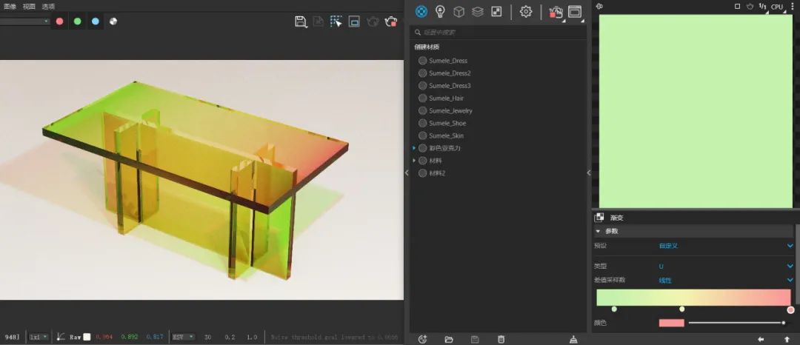Image resolution: width=800 pixels, height=345 pixels.
Task: Open the render Settings gear icon
Action: pos(526,11)
